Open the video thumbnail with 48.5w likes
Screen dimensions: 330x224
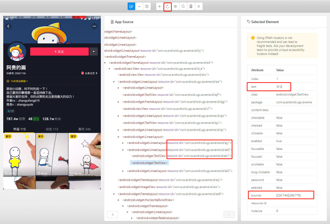click(52, 154)
